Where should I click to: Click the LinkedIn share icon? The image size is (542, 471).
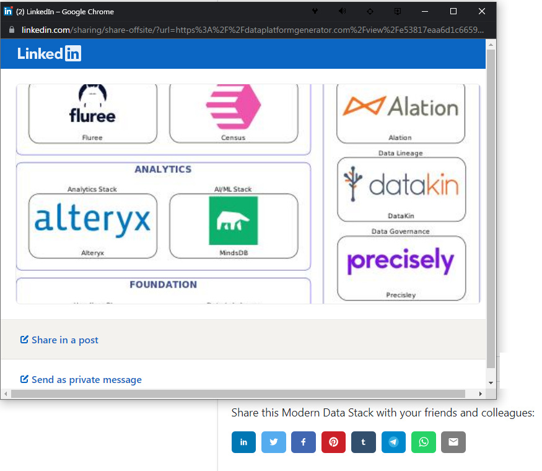(243, 442)
